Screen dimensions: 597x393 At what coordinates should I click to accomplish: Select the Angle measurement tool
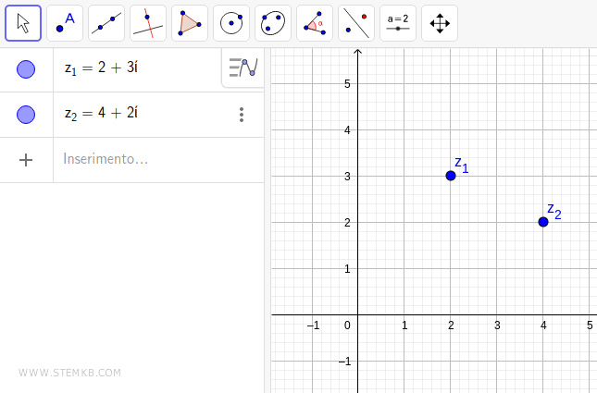315,23
